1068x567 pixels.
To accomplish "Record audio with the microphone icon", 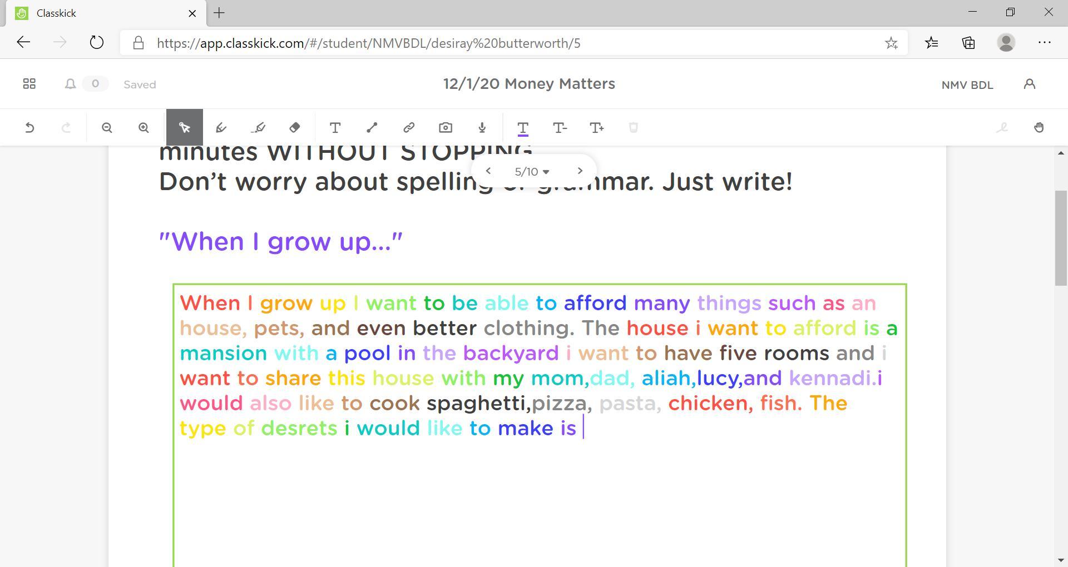I will point(482,128).
